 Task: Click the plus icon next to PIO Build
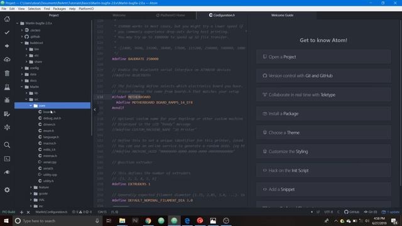21,212
